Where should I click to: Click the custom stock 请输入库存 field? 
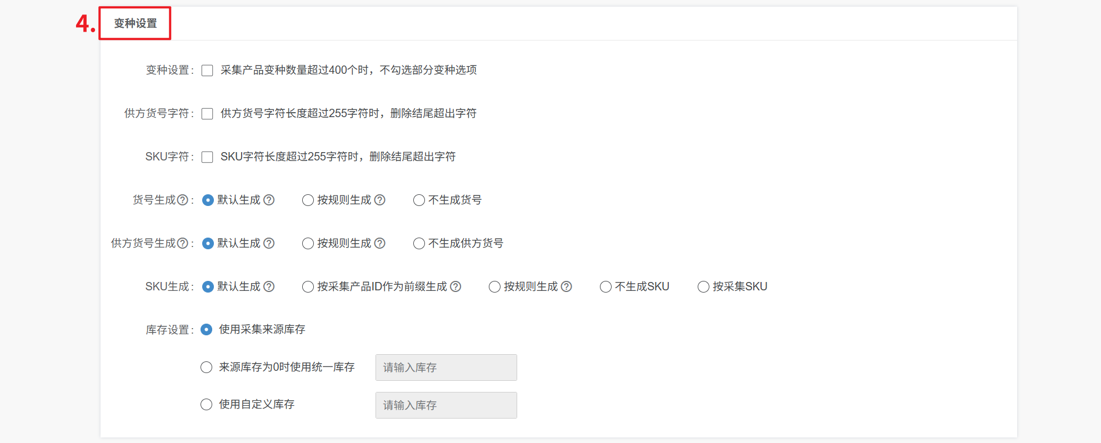coord(446,405)
